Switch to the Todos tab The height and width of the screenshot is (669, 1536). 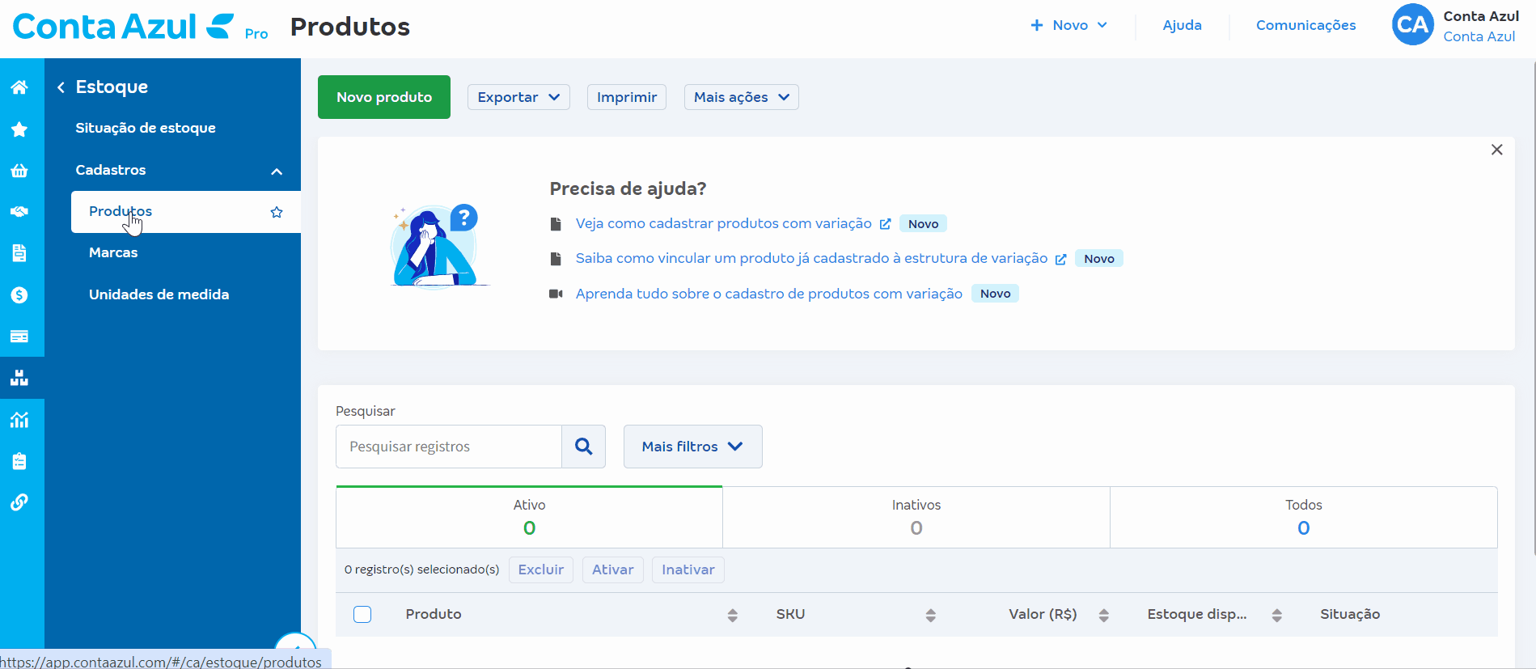[1304, 517]
